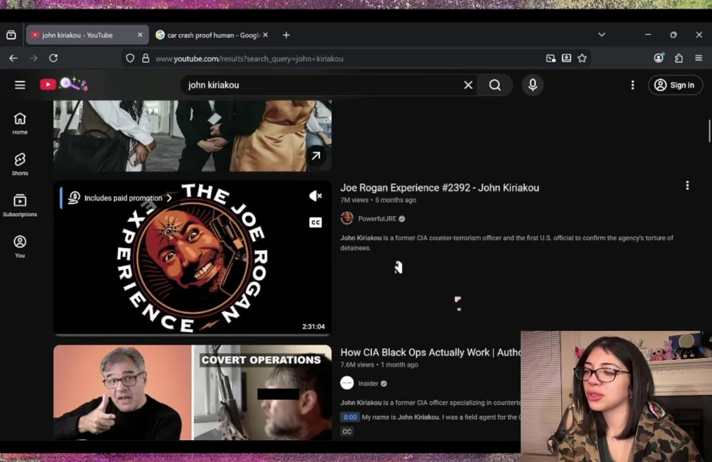Go forward with the browser forward arrow
This screenshot has height=462, width=712.
pos(33,58)
